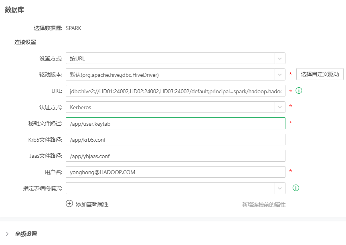Click the dropdown arrow on 设置方式 field
This screenshot has width=346, height=245.
point(280,58)
